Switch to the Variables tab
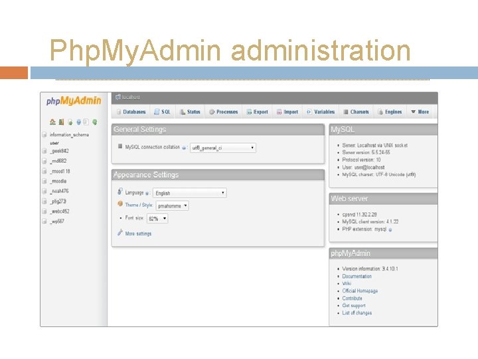The image size is (478, 359). [321, 112]
